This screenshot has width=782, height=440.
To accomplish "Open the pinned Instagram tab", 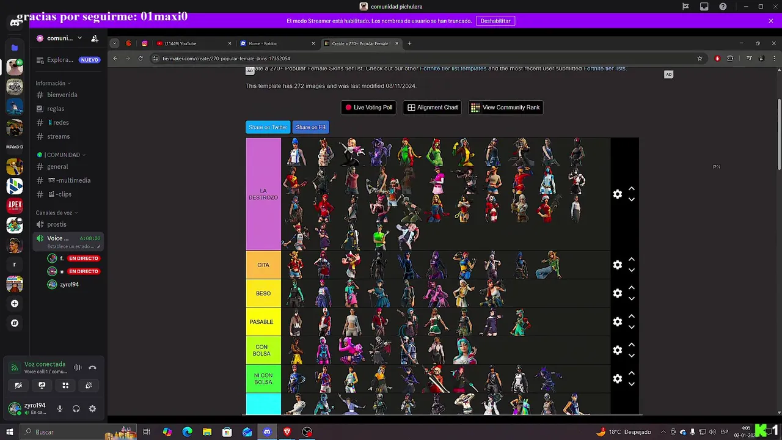I will coord(145,43).
